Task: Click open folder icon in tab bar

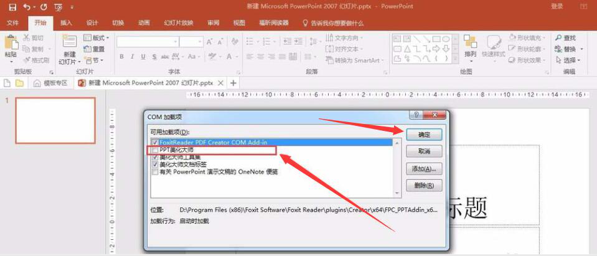Action: click(19, 83)
